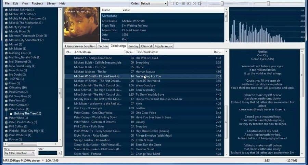Skip to next track button

tap(194, 3)
